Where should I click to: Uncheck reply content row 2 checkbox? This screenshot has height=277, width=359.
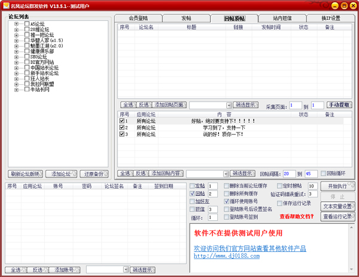tap(122, 127)
